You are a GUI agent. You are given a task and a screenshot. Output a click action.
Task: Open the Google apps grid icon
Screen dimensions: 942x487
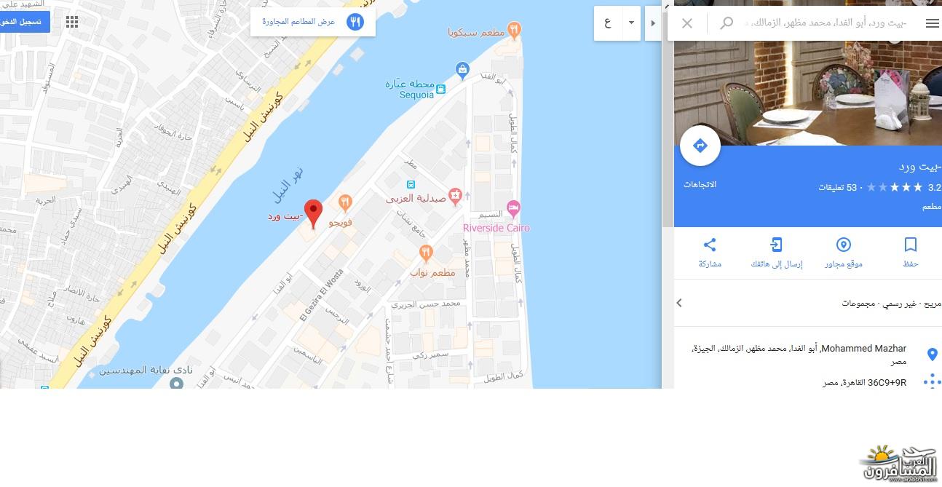pos(72,22)
